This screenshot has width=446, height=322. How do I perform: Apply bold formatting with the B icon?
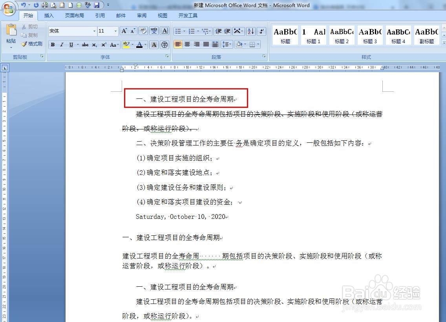click(53, 44)
